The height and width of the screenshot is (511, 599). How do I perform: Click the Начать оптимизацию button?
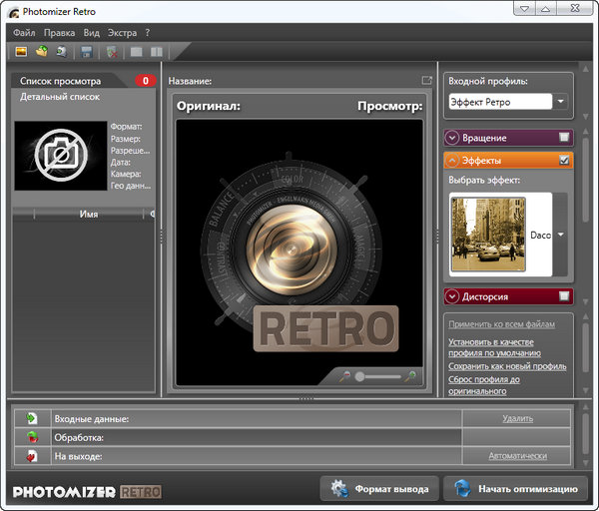(515, 489)
